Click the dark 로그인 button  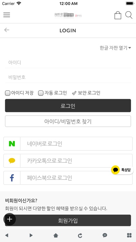coord(68,106)
